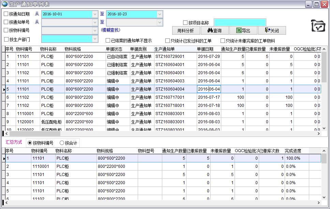Click the 用料分析 button

click(x=185, y=31)
